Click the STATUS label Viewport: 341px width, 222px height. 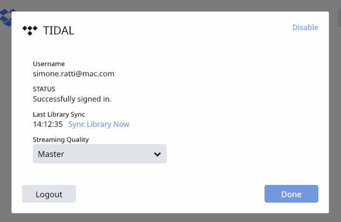[x=44, y=89]
